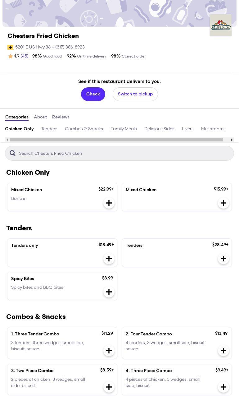Add Two Piece Combo to cart
The width and height of the screenshot is (239, 396).
(109, 387)
